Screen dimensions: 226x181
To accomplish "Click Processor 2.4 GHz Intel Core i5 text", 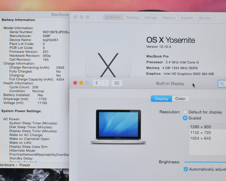I will click(173, 62).
